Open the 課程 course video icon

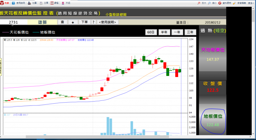click(x=52, y=3)
